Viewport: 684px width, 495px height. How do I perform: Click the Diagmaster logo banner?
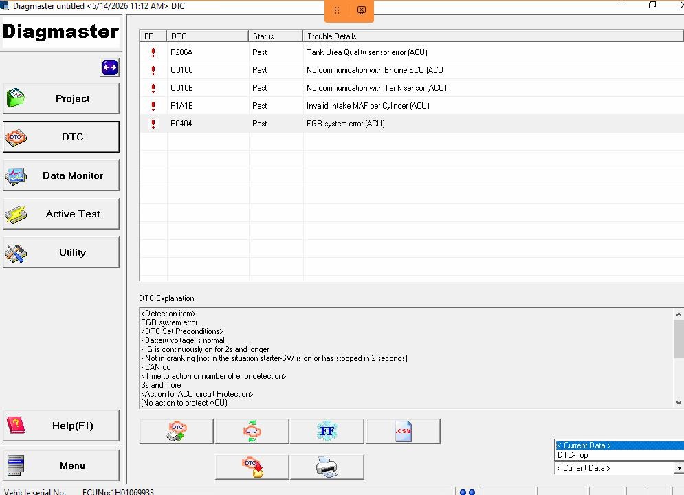coord(60,32)
